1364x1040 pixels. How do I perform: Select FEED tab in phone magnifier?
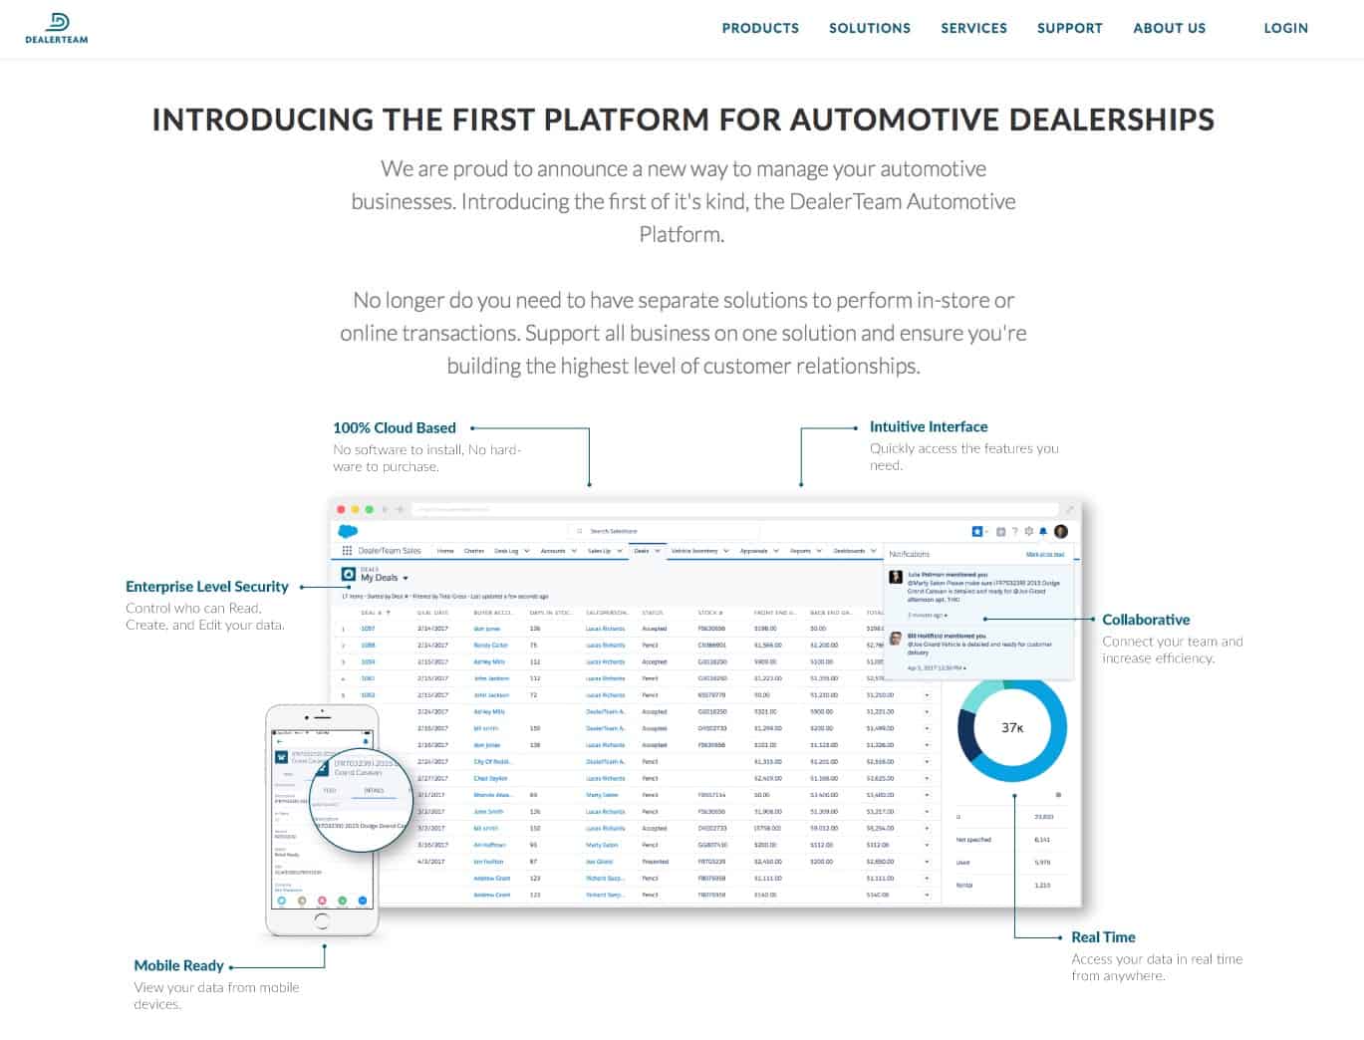tap(329, 790)
